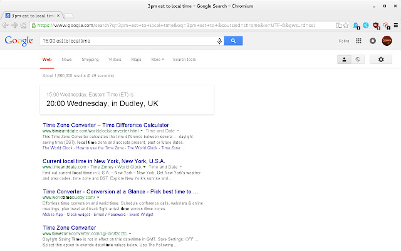Click the '20:00 Wednesday, in Dudley, UK' answer
401x251 pixels.
point(102,104)
